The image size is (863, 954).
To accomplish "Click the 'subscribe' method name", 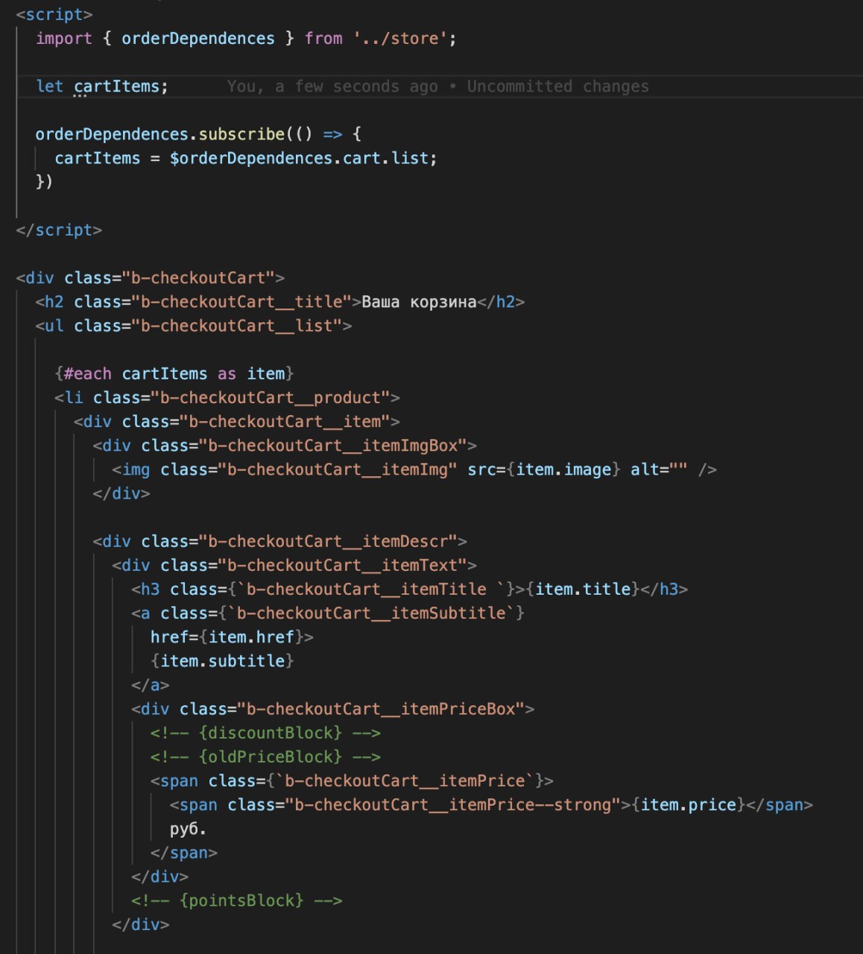I will click(x=241, y=134).
